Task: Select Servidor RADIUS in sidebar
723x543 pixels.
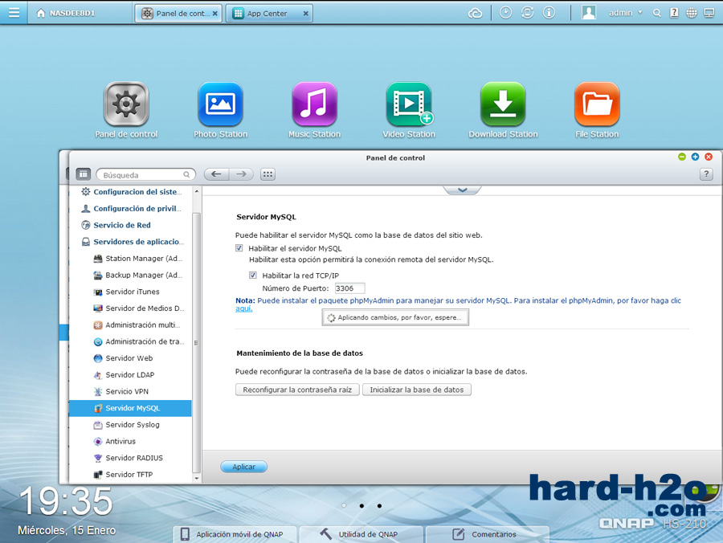Action: (x=130, y=458)
